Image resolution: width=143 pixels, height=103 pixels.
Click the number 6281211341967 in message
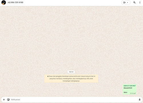(130, 86)
